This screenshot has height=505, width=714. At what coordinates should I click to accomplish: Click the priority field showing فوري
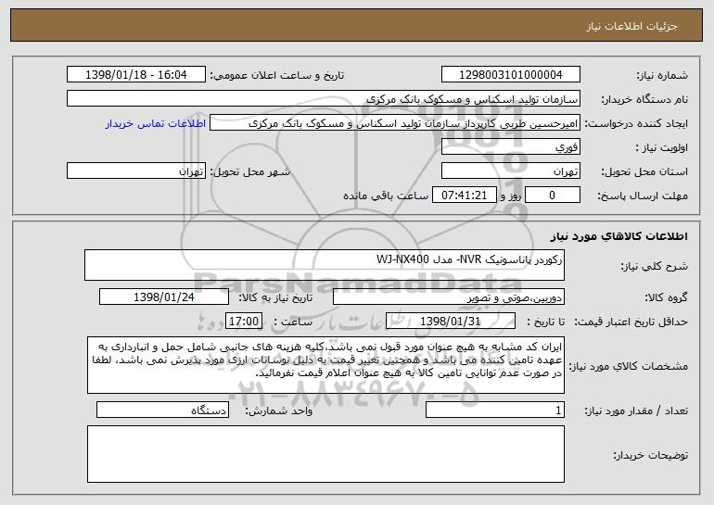pyautogui.click(x=511, y=147)
